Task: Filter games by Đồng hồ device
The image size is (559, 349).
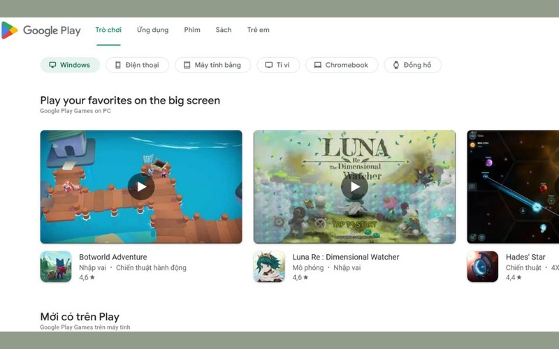Action: tap(412, 65)
